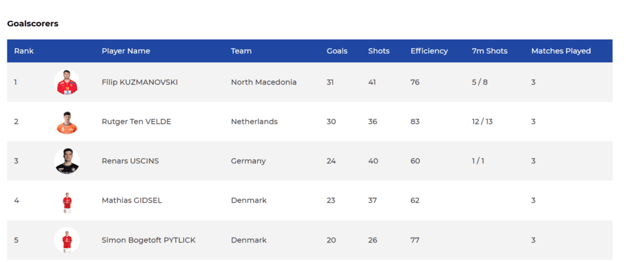Image resolution: width=626 pixels, height=262 pixels.
Task: Click Renars Uscins' player photo
Action: (67, 161)
